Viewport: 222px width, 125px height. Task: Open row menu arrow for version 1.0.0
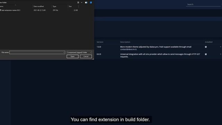(221, 47)
